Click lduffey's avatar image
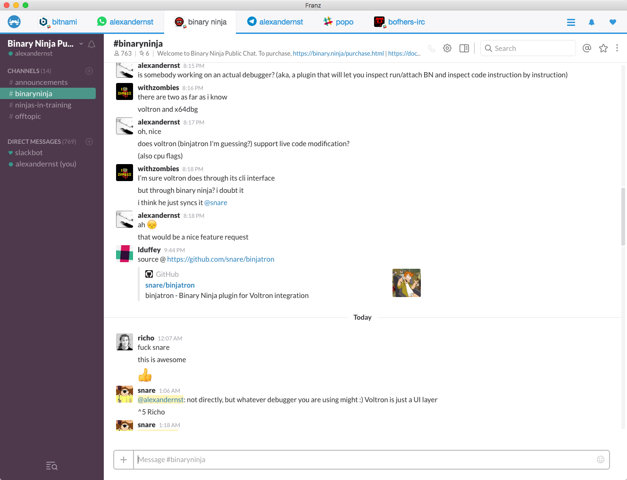This screenshot has width=627, height=480. pos(125,254)
